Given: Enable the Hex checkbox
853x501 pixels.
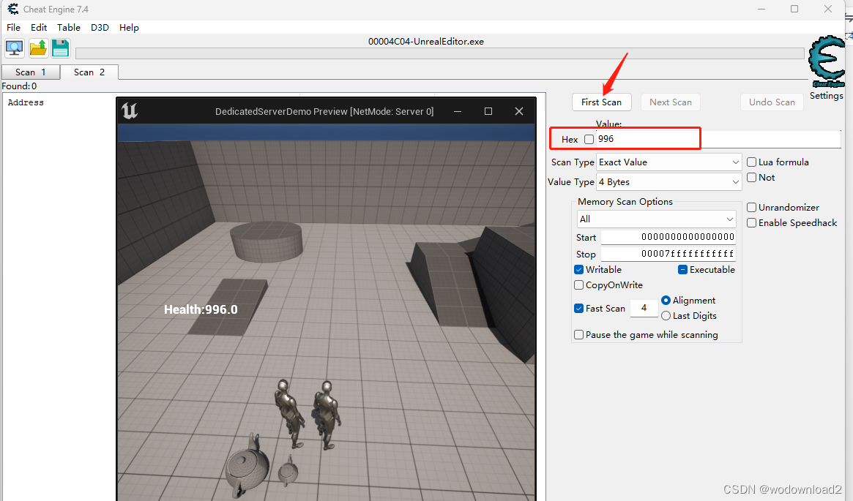Looking at the screenshot, I should (589, 139).
